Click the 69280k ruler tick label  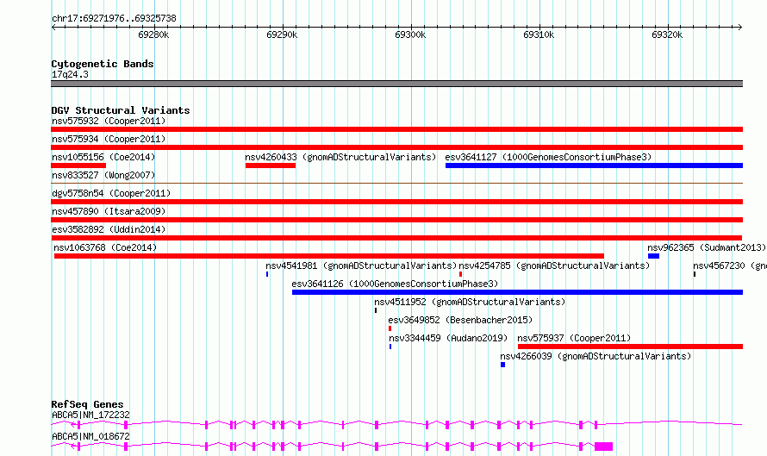pyautogui.click(x=153, y=34)
